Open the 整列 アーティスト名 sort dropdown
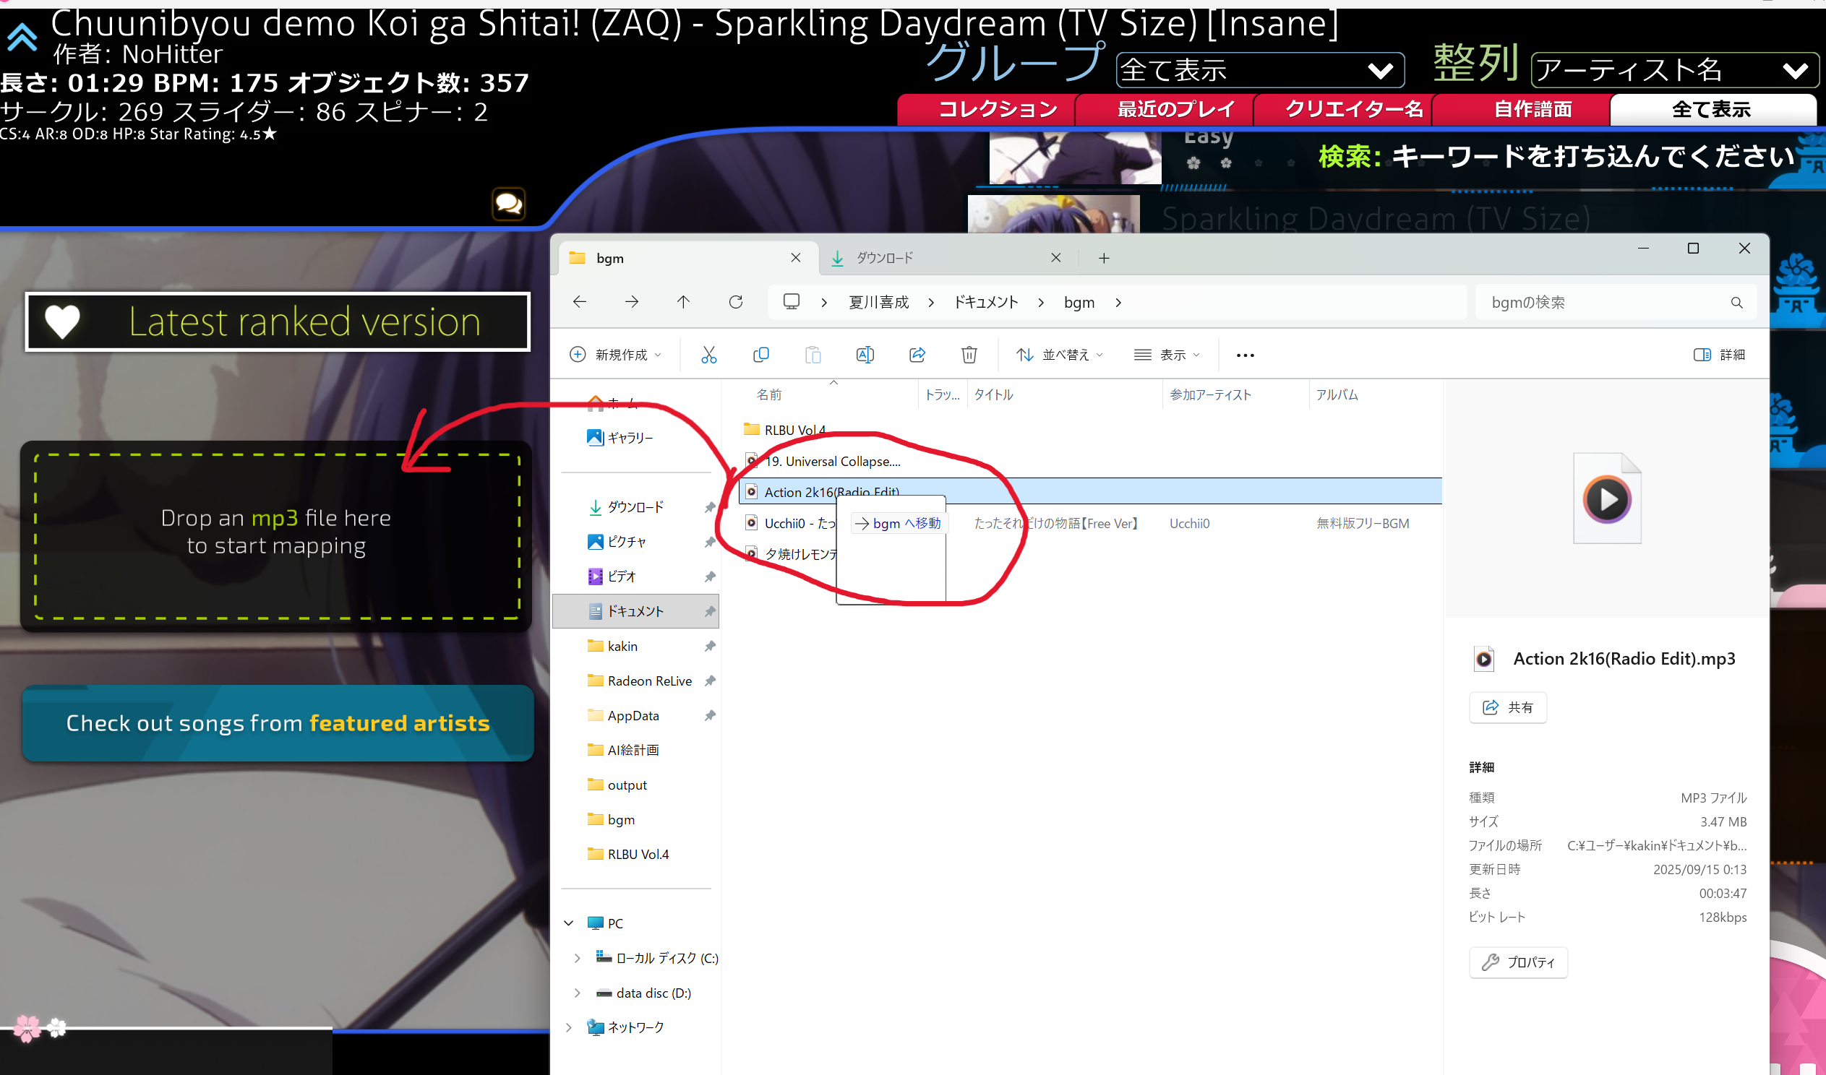Image resolution: width=1826 pixels, height=1075 pixels. (x=1674, y=70)
